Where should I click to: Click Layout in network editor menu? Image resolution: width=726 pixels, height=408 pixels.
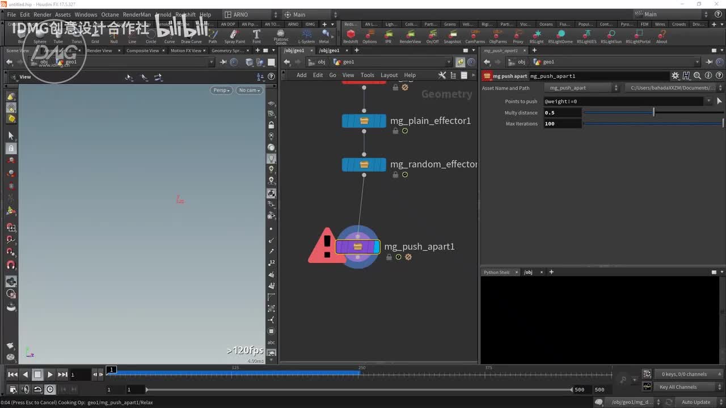[389, 75]
